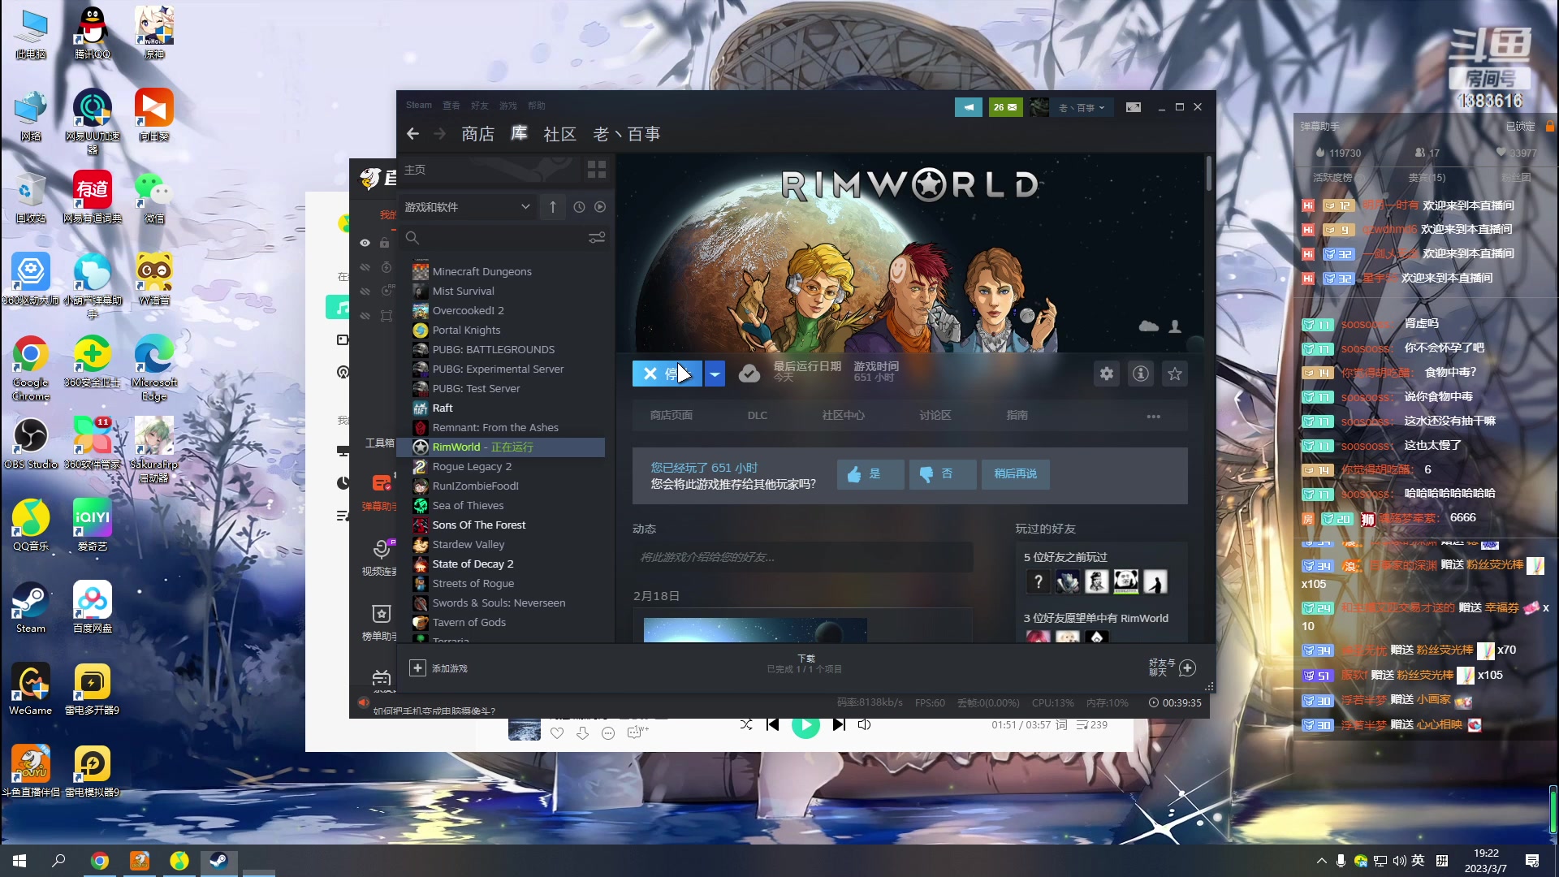The height and width of the screenshot is (877, 1559).
Task: Click RimWorld page vertical scrollbar
Action: coord(1209,174)
